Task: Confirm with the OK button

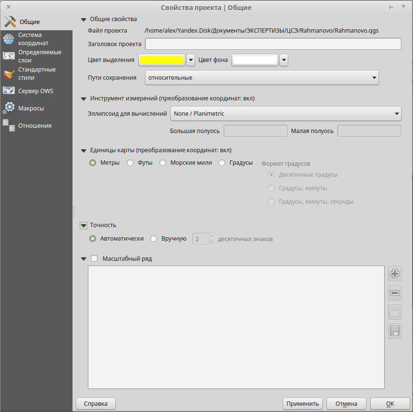Action: [390, 403]
